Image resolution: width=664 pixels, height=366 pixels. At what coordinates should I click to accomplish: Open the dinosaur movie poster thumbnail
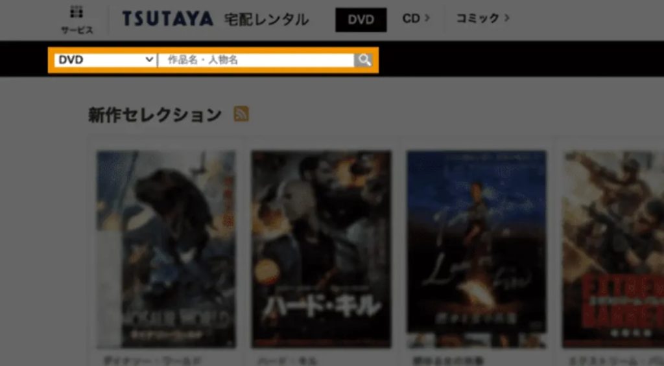(166, 249)
